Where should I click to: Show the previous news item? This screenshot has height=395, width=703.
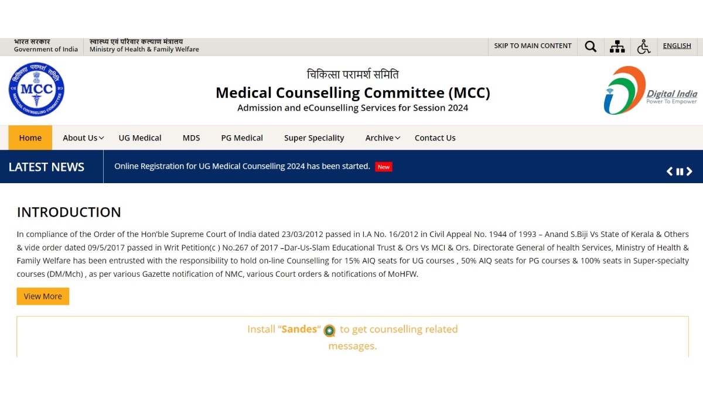[670, 171]
